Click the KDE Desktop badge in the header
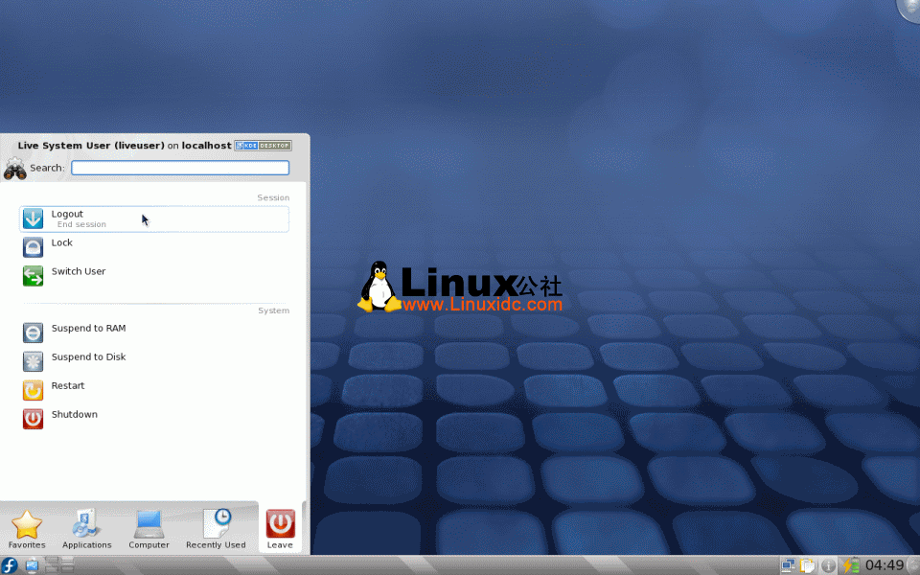920x575 pixels. [262, 145]
